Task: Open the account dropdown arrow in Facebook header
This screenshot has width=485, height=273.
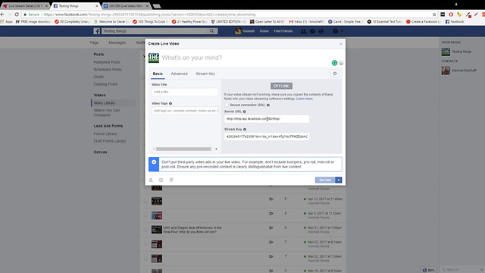Action: pos(342,31)
